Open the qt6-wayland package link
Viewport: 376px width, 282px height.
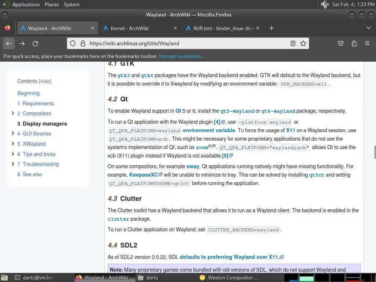pos(278,111)
